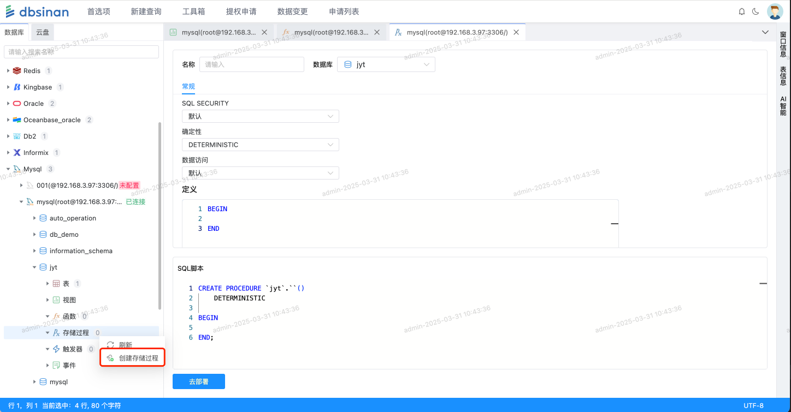Image resolution: width=791 pixels, height=412 pixels.
Task: Click the 去部署 button
Action: pos(198,381)
